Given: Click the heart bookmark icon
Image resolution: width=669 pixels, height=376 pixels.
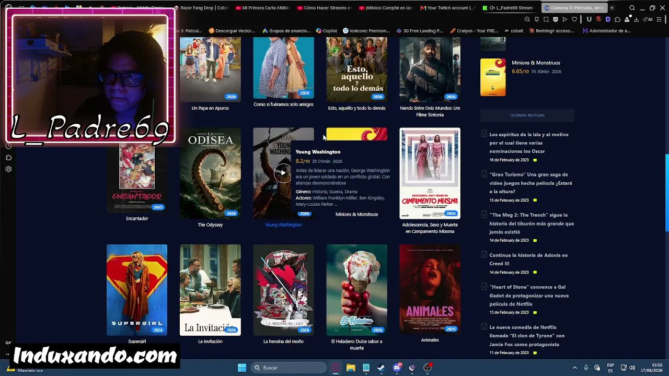Looking at the screenshot, I should click(574, 19).
